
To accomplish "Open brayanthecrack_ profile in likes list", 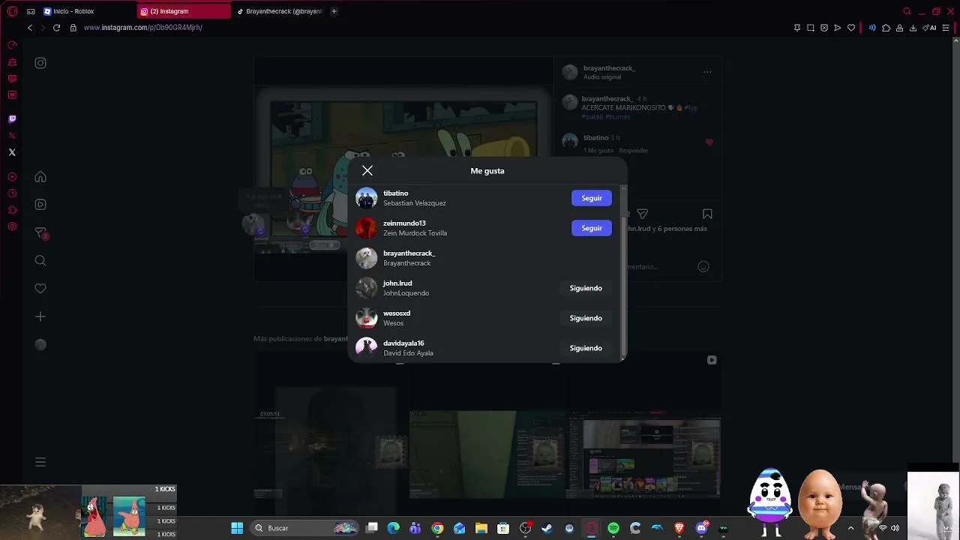I will click(409, 253).
